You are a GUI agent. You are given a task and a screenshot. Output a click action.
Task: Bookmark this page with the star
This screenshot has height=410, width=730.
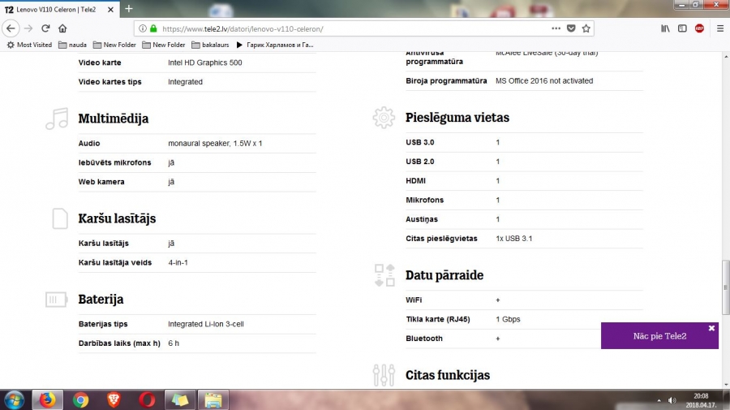click(586, 28)
